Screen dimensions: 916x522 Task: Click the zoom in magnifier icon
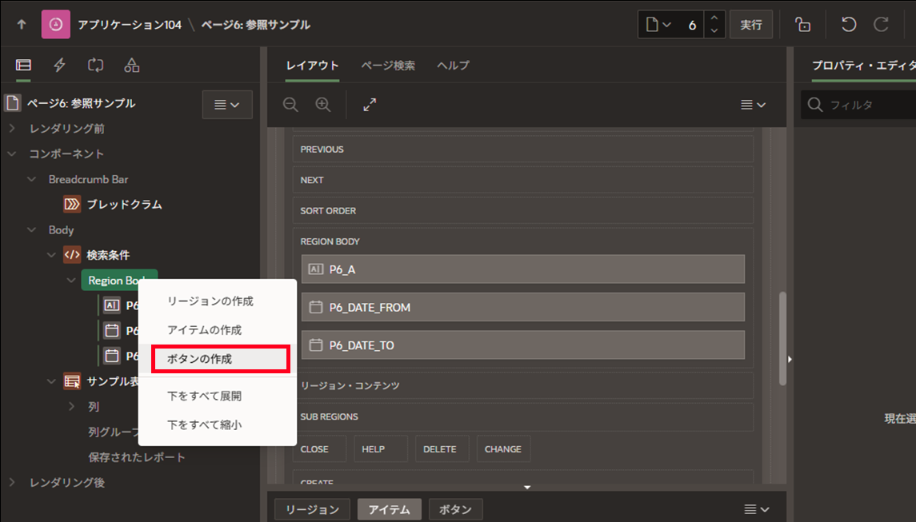(x=323, y=105)
